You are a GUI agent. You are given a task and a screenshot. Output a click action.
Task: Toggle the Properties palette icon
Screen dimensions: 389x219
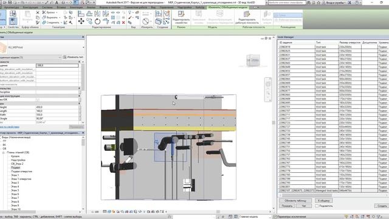(x=13, y=21)
